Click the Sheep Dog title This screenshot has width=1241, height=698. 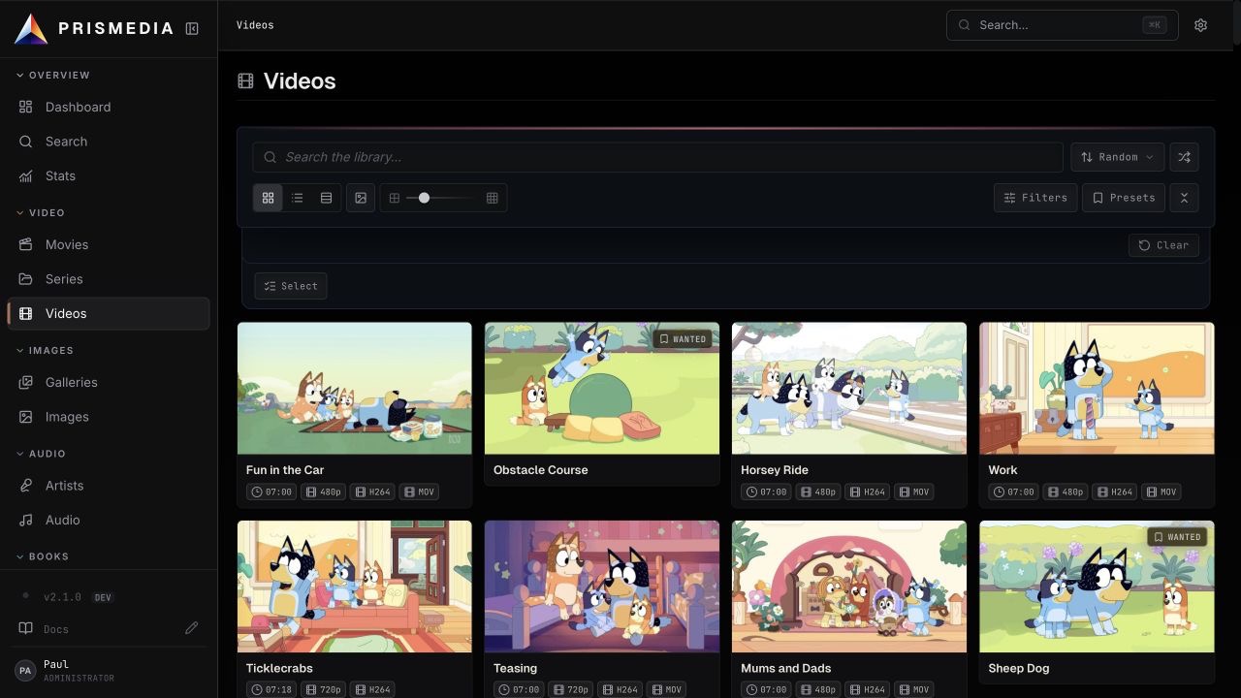coord(1018,668)
